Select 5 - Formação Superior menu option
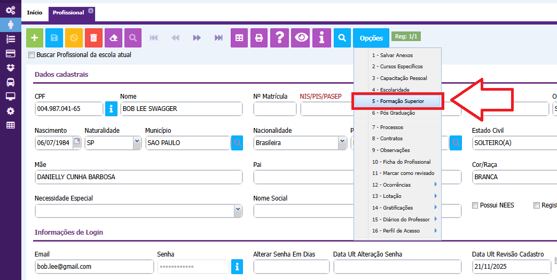This screenshot has width=557, height=280. pyautogui.click(x=397, y=101)
